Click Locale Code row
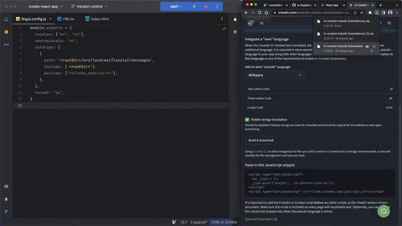The width and height of the screenshot is (402, 226). (320, 107)
